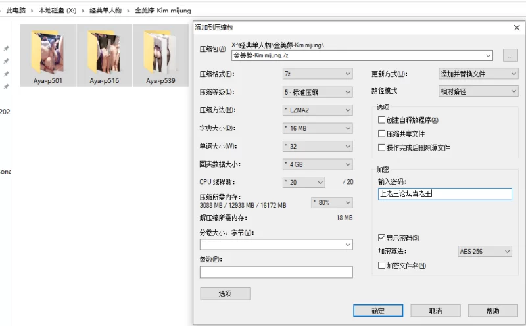Expand the archive format 7z dropdown

(x=318, y=74)
